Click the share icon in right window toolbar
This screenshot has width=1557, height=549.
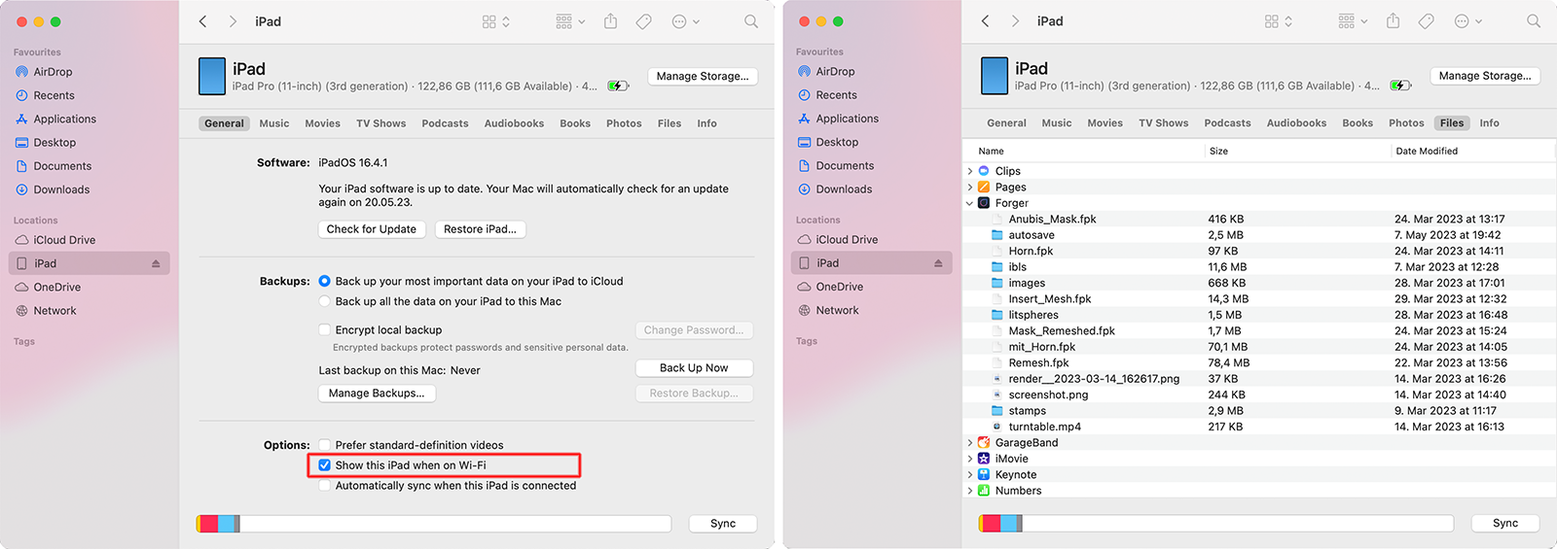pyautogui.click(x=1393, y=20)
